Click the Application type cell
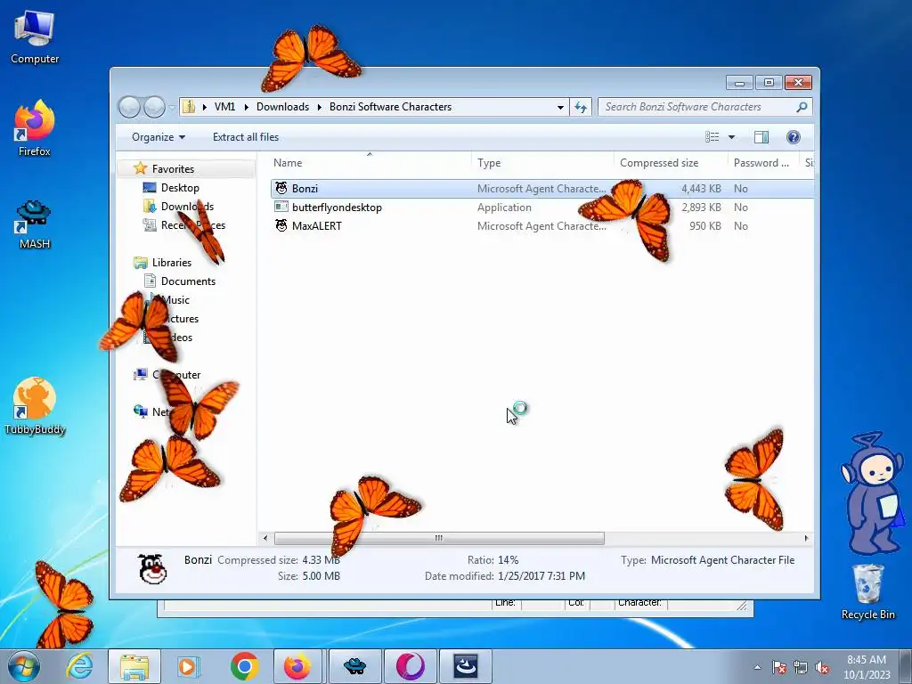 click(x=504, y=207)
